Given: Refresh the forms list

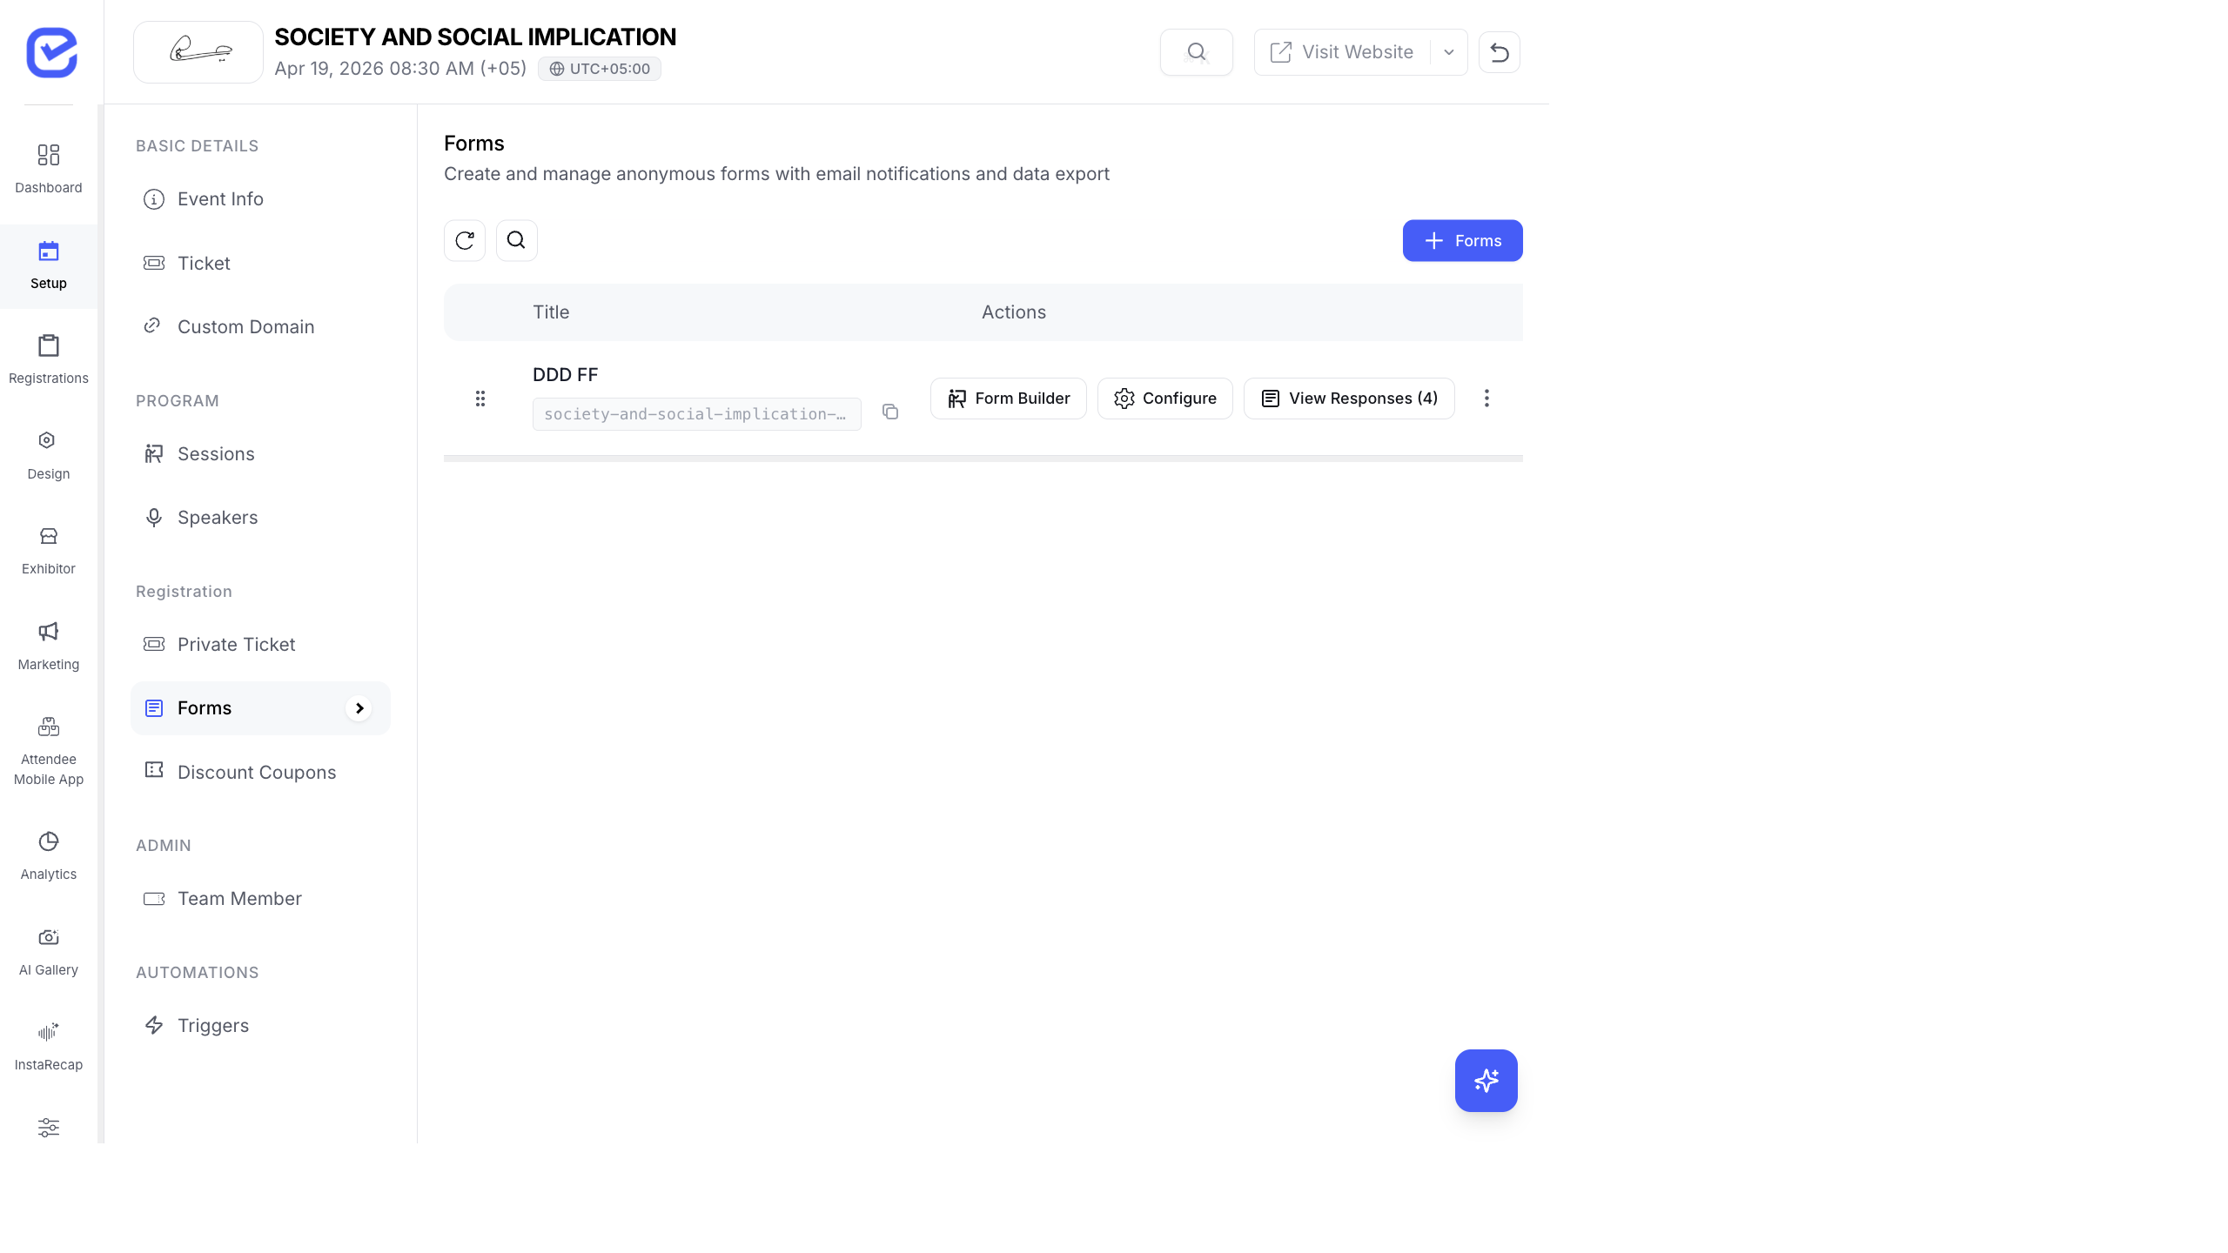Looking at the screenshot, I should pyautogui.click(x=464, y=240).
